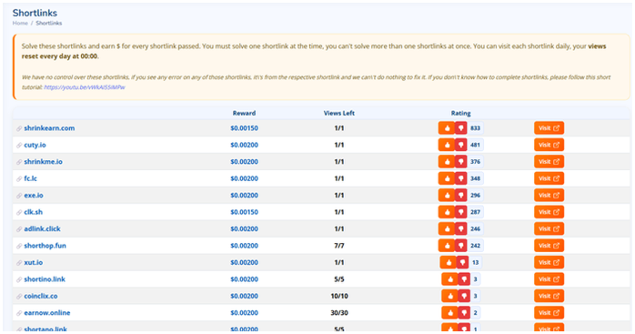Click the exe.io name
The image size is (635, 334).
tap(34, 196)
